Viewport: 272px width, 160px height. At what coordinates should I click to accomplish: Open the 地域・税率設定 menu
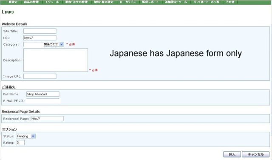104,2
